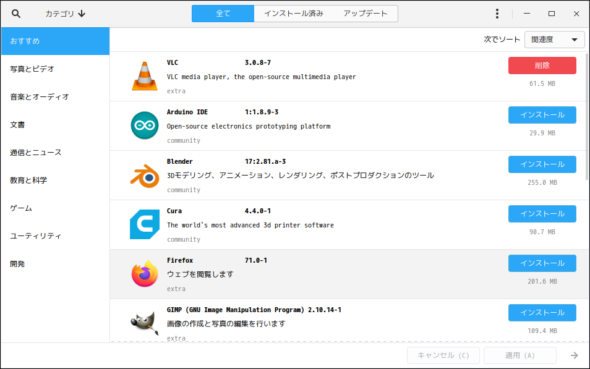The width and height of the screenshot is (590, 369).
Task: Install Cura with its インストール button
Action: point(542,214)
